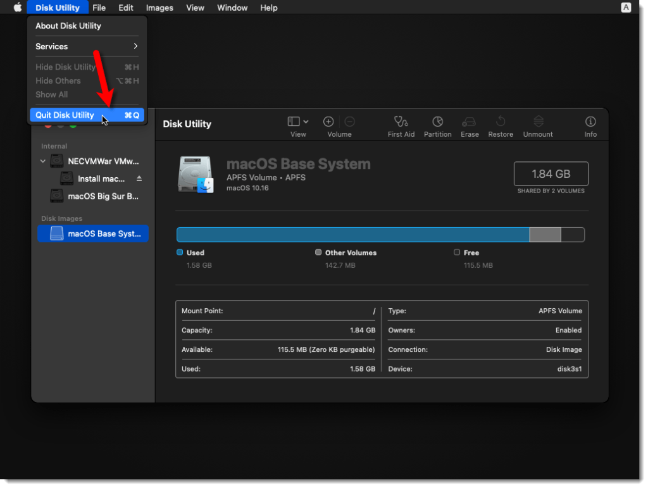The width and height of the screenshot is (648, 488).
Task: Open the View menu in menu bar
Action: 195,8
